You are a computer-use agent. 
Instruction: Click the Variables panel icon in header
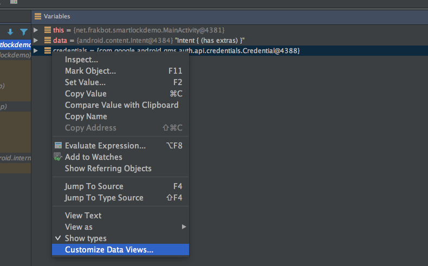pos(38,16)
